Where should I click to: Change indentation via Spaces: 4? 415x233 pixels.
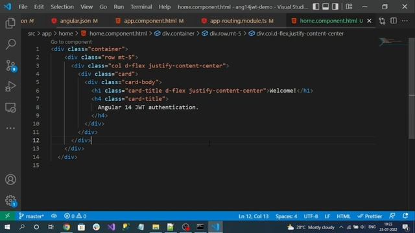point(286,216)
